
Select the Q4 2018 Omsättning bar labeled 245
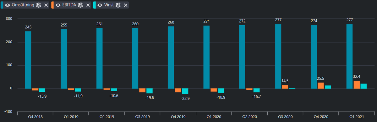tap(28, 60)
